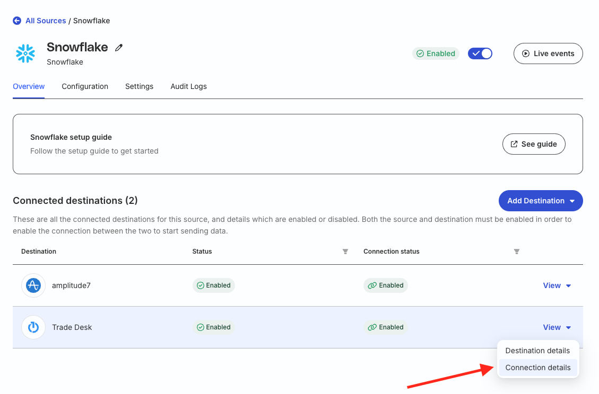Click the amplitude7 destination icon

[33, 285]
